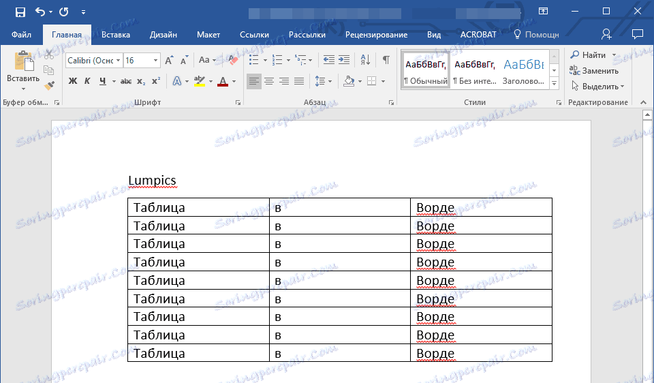Click the Save icon in title bar
This screenshot has width=654, height=383.
click(x=20, y=12)
